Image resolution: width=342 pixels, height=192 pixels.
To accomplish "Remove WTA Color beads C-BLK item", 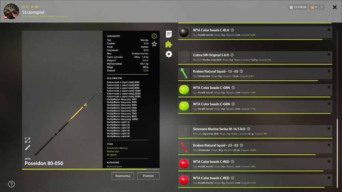I will pos(329,30).
